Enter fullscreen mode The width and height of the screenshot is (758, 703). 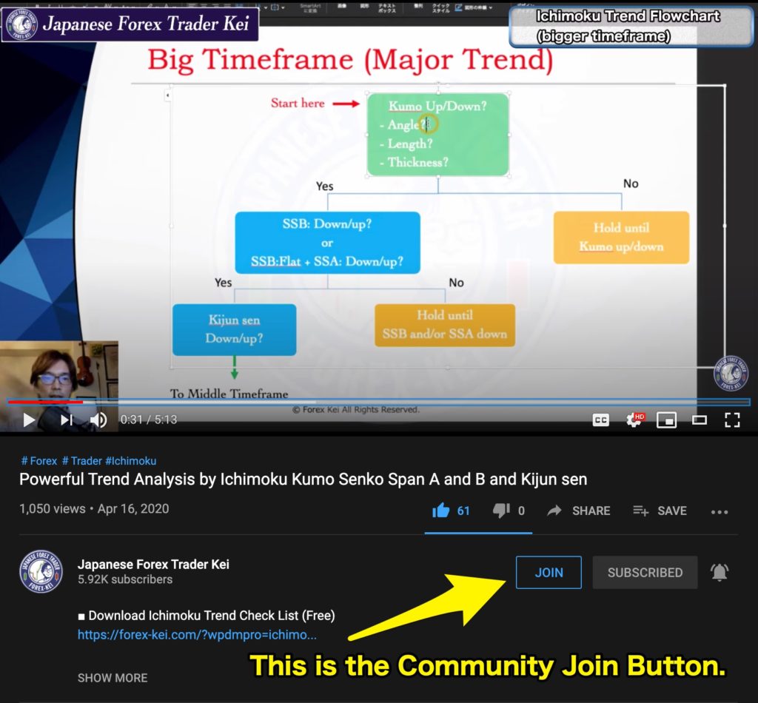[732, 420]
